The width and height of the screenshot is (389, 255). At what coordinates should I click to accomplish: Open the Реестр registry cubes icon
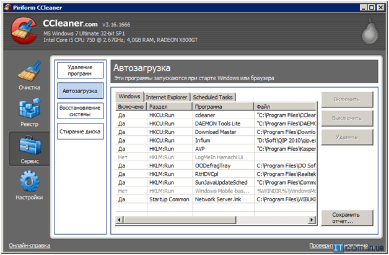tap(29, 110)
